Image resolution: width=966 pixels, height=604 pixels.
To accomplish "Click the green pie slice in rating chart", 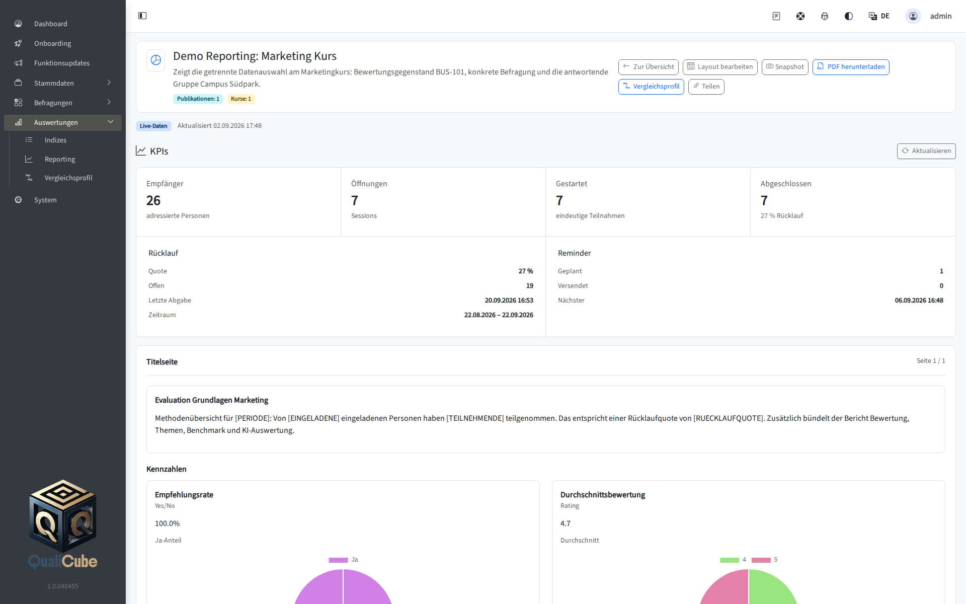I will coord(772,590).
